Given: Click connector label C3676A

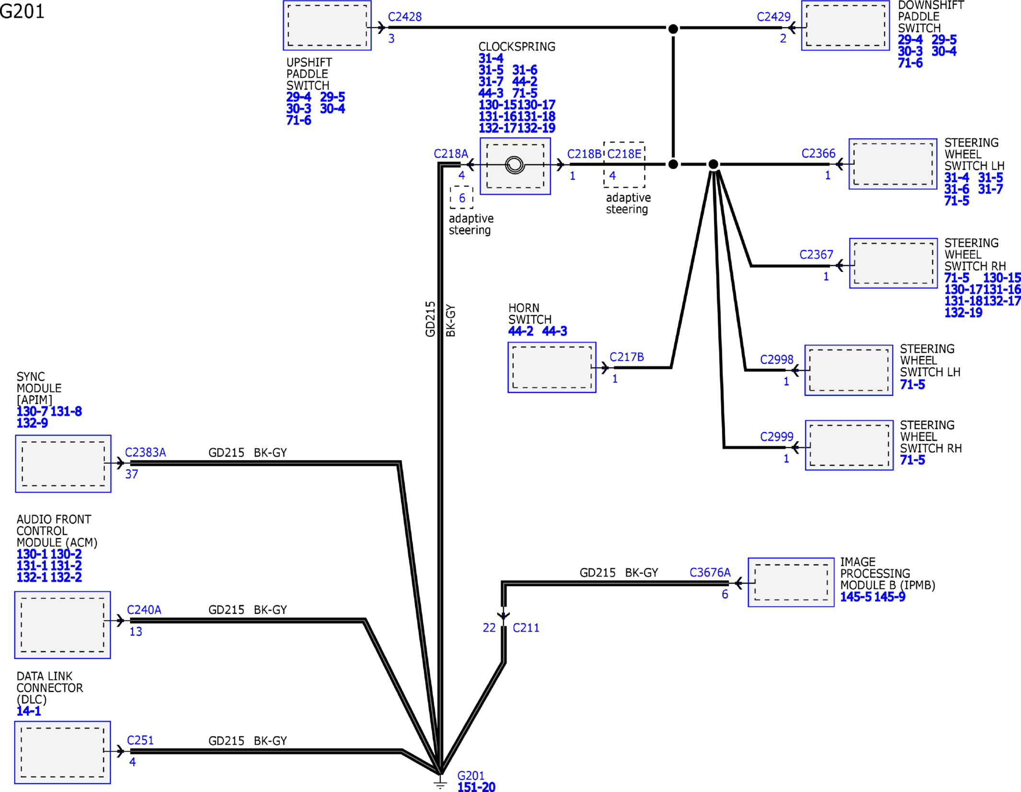Looking at the screenshot, I should point(710,573).
